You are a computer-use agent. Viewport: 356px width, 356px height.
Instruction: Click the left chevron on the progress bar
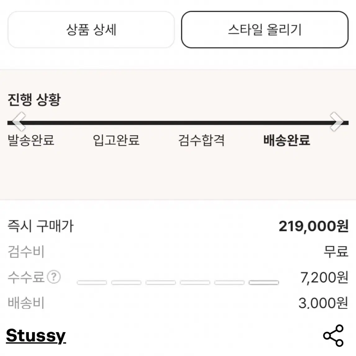pyautogui.click(x=19, y=122)
